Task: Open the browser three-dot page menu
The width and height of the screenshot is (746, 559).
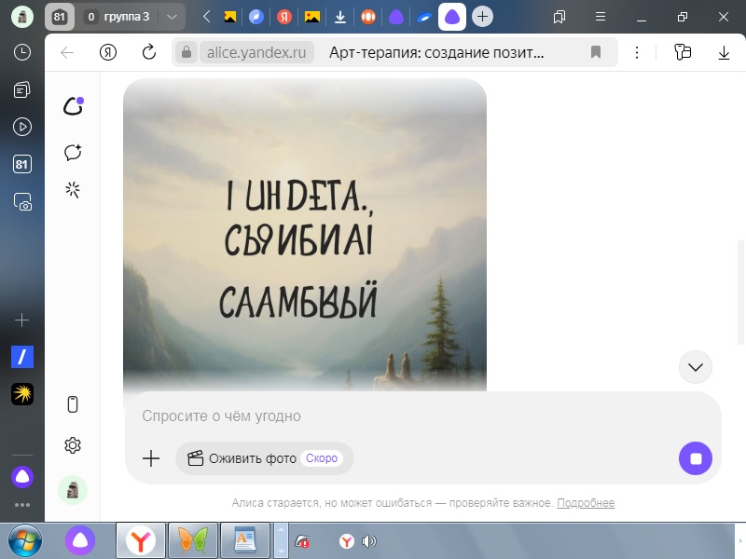Action: coord(637,52)
